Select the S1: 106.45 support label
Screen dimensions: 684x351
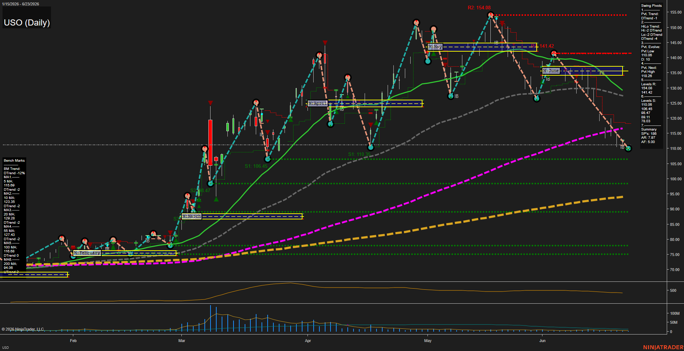coord(256,166)
